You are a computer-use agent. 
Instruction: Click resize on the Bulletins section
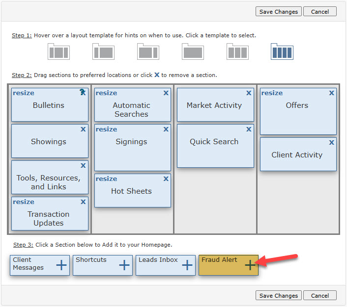tap(24, 93)
